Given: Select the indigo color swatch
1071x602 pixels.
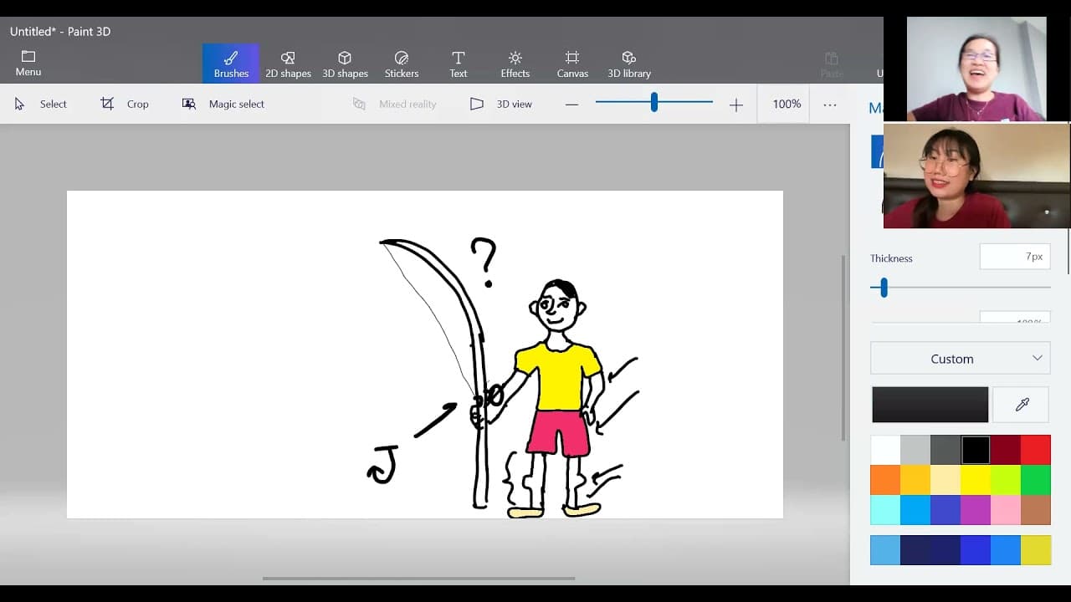Looking at the screenshot, I should point(945,510).
